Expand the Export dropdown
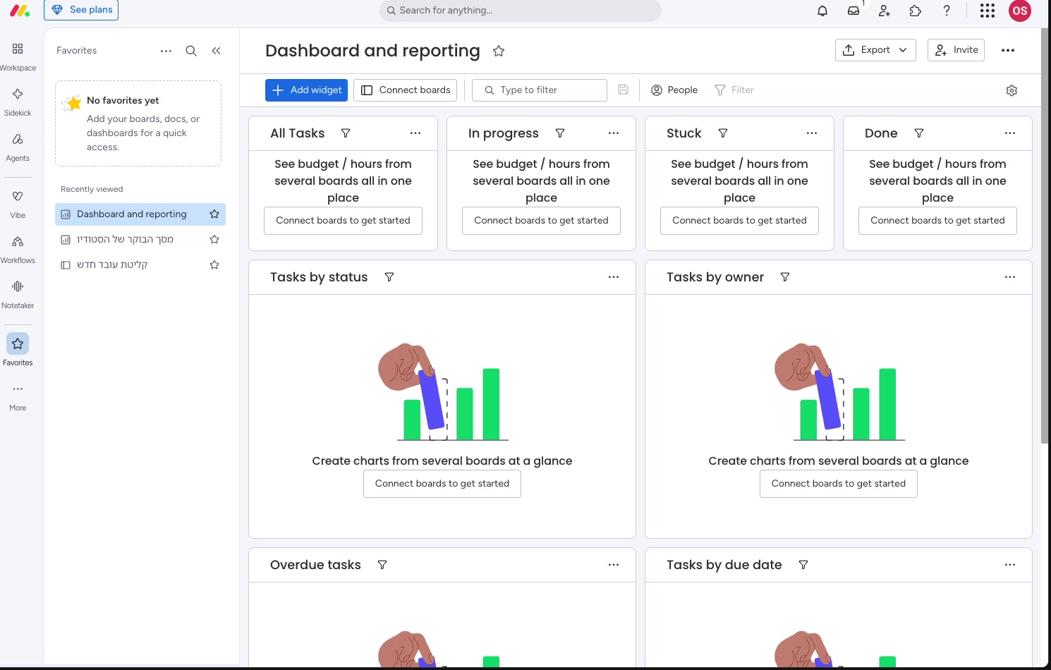This screenshot has width=1051, height=670. pos(875,50)
